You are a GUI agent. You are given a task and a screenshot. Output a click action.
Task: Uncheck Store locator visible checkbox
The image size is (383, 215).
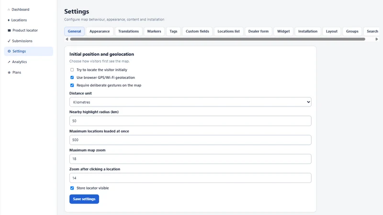(72, 188)
